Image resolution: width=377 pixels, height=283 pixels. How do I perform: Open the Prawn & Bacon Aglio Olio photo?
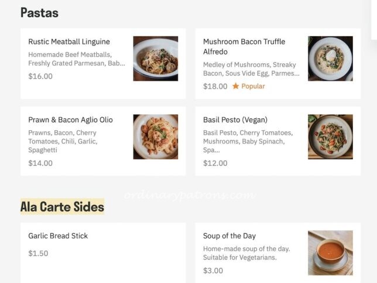[x=155, y=137]
